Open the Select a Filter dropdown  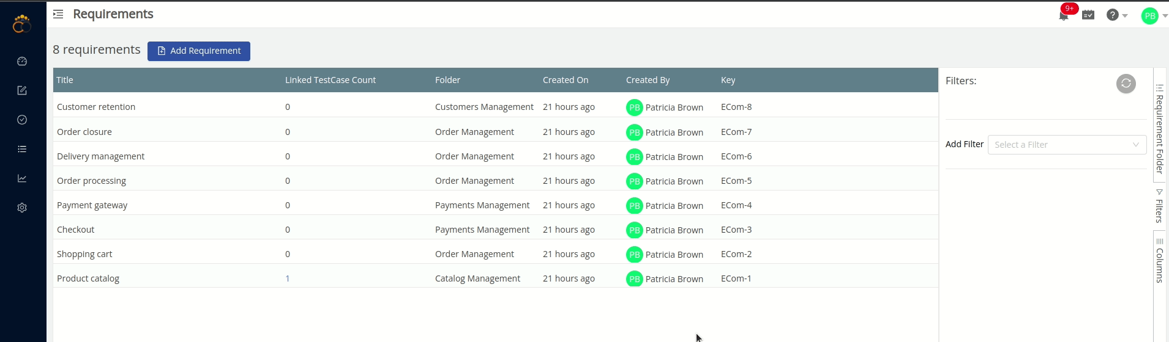point(1067,145)
